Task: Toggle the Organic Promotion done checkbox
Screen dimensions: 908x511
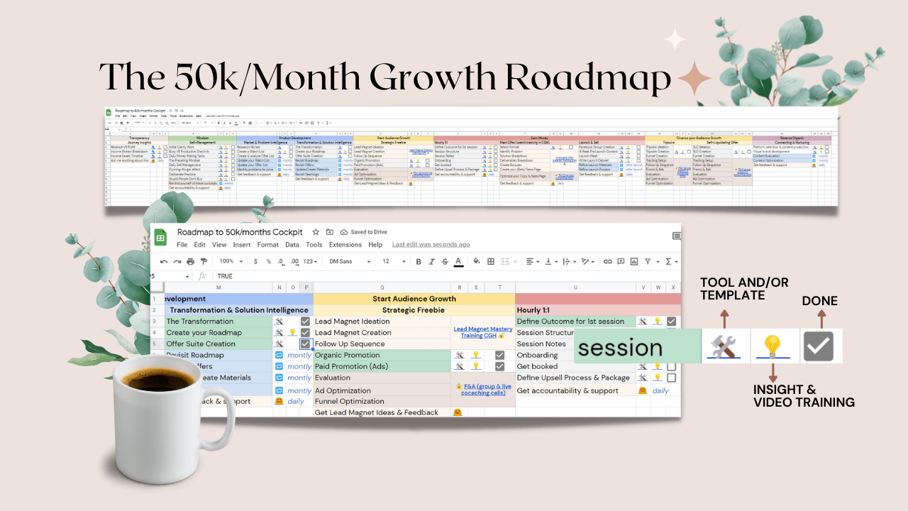Action: click(x=499, y=355)
